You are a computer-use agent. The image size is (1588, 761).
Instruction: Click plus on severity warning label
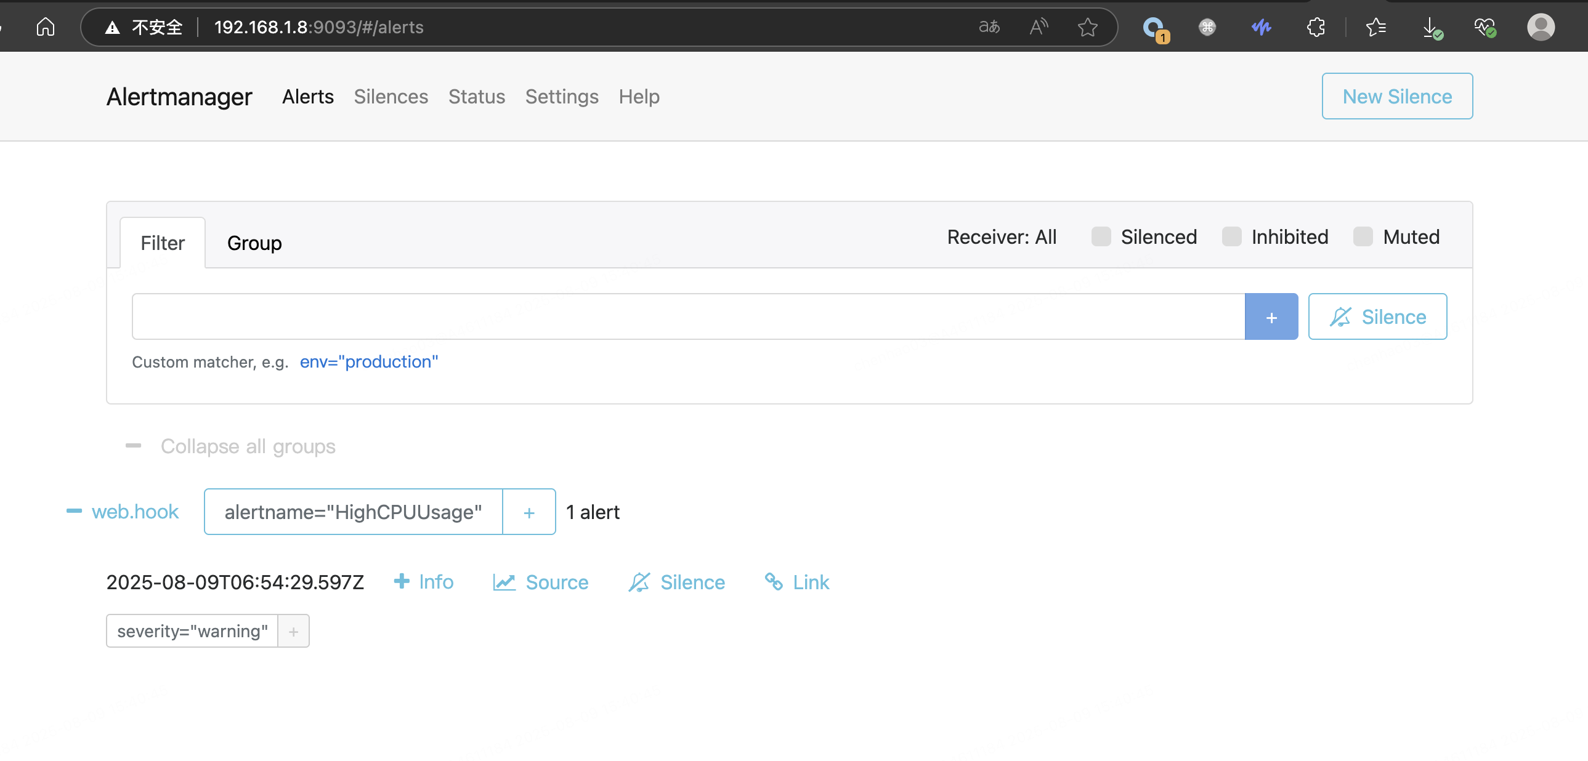click(x=293, y=631)
